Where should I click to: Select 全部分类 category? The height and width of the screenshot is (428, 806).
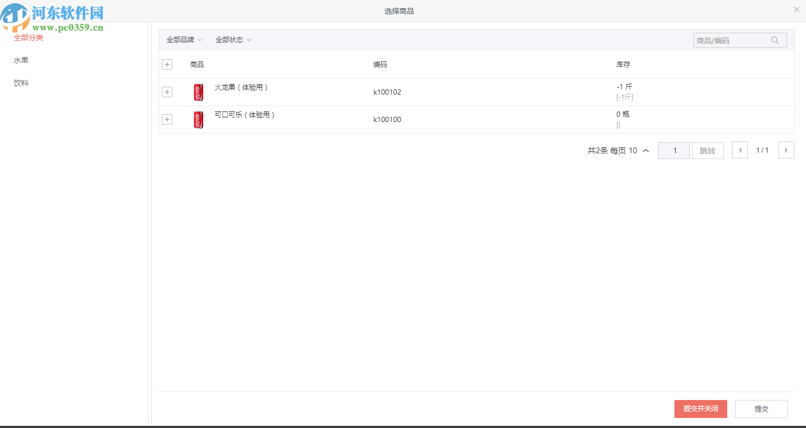pos(29,38)
